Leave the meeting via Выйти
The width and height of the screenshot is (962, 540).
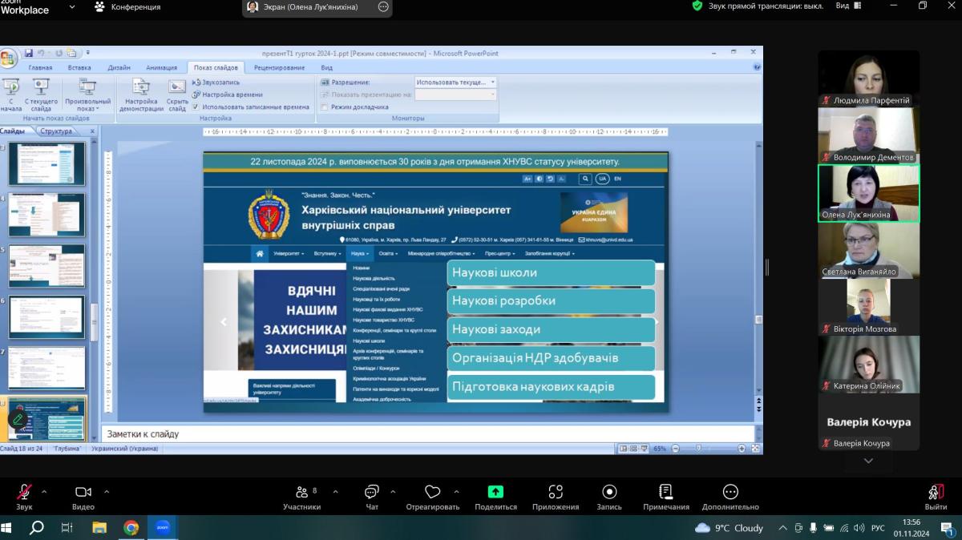pyautogui.click(x=935, y=493)
